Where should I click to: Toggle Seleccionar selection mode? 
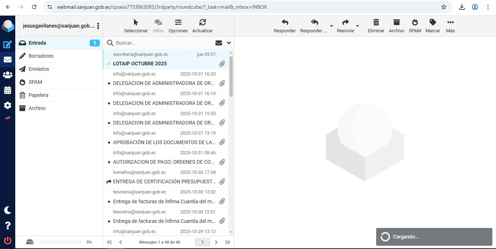point(136,26)
